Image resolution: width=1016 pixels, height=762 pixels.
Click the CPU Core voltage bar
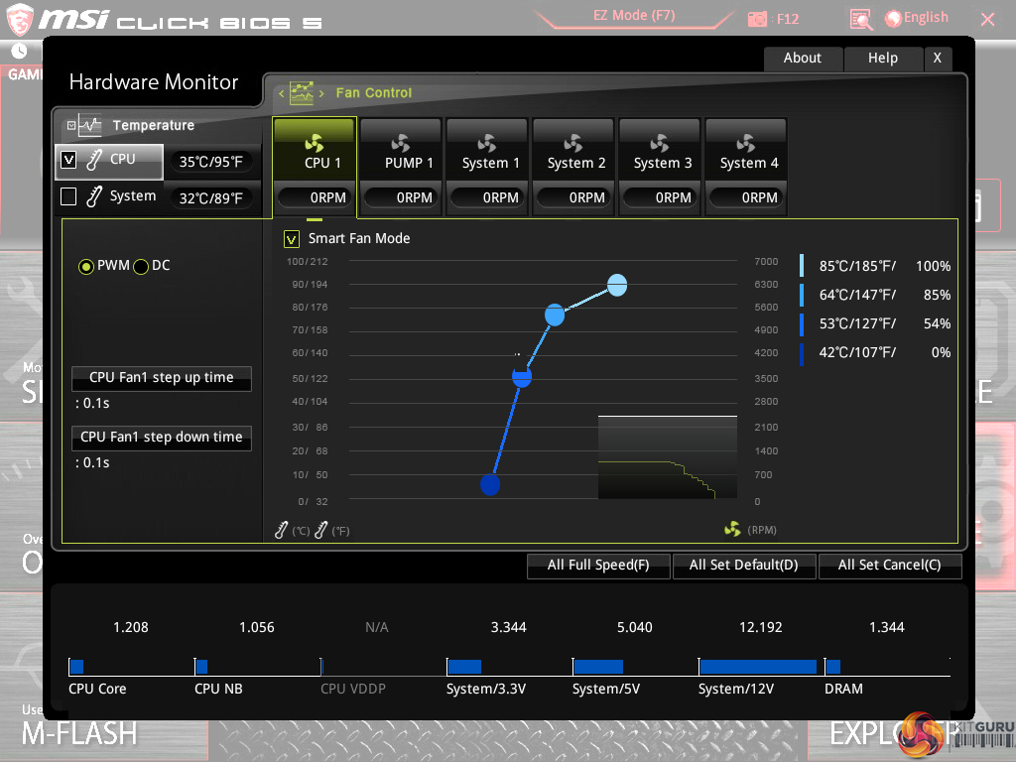pyautogui.click(x=77, y=667)
